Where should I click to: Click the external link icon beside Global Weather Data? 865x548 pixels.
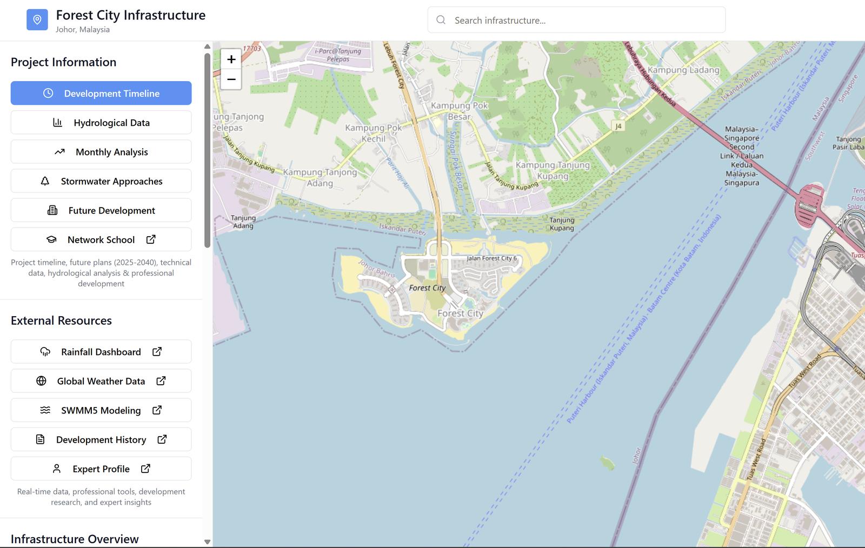click(x=161, y=380)
